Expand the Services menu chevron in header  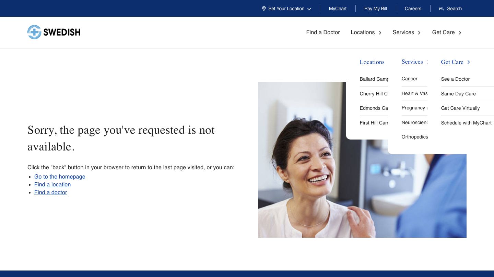click(419, 32)
